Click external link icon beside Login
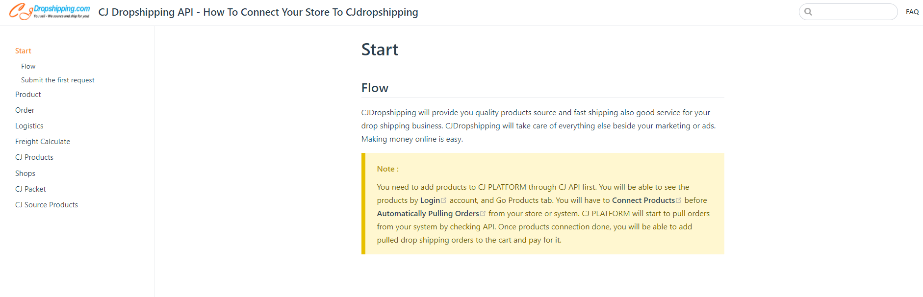Screen dimensions: 923x297 pyautogui.click(x=444, y=200)
